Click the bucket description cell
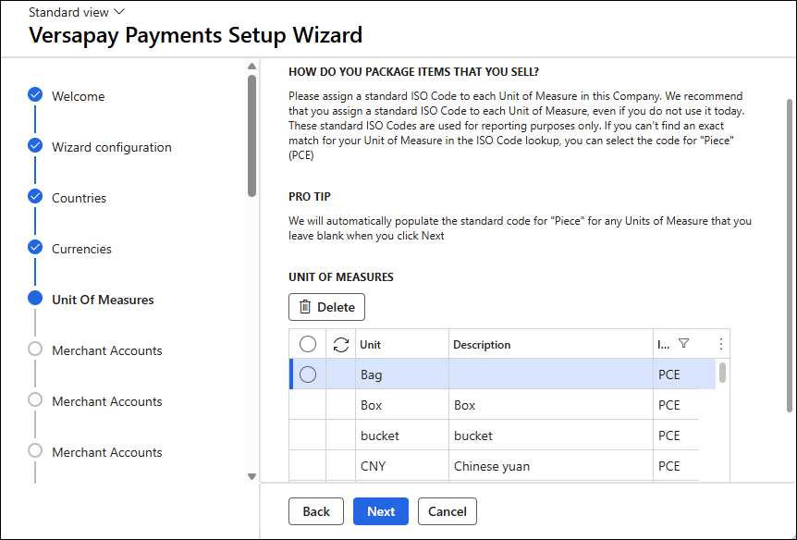Image resolution: width=797 pixels, height=540 pixels. click(x=551, y=436)
